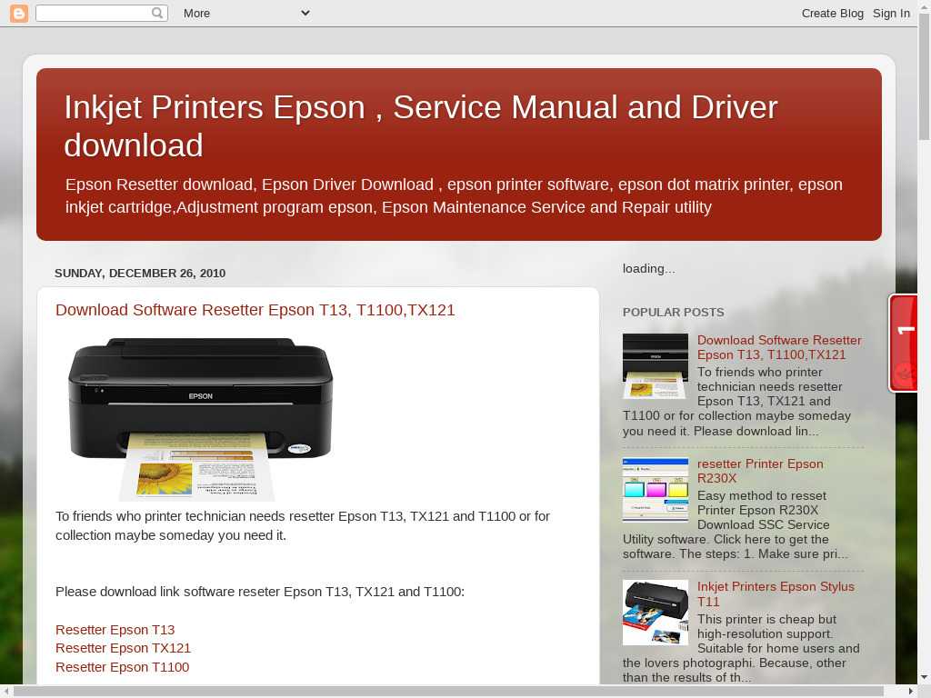Open popular post Inkjet Printers Epson Stylus T11

click(776, 593)
